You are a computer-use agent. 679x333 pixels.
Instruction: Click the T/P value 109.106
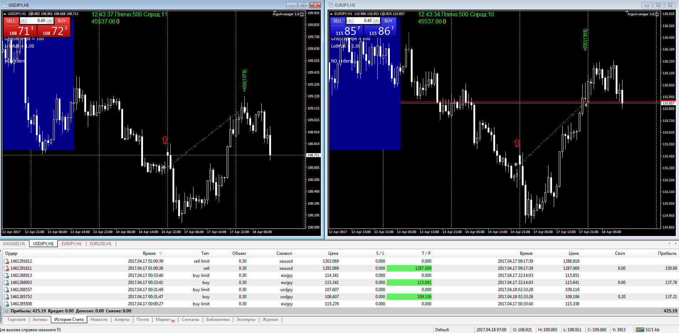point(409,297)
